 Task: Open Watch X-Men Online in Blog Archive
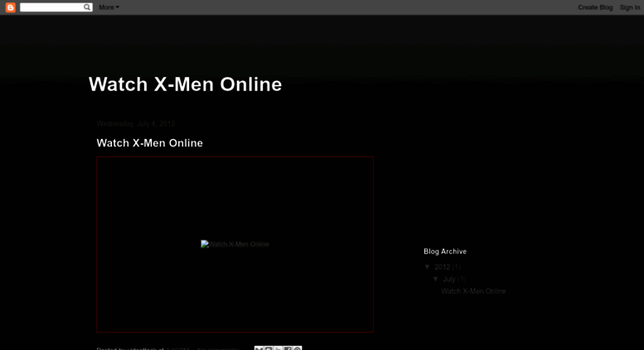coord(473,291)
